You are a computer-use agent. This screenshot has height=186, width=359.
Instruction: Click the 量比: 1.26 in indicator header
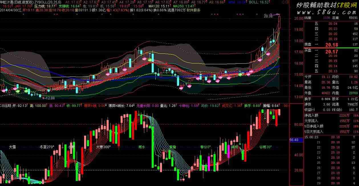pos(167,106)
